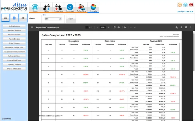Open the ΕΛΣΤΑΤ ΞΕΝΟΣ ΖΕΥΣ report
The image size is (195, 121).
click(x=14, y=69)
